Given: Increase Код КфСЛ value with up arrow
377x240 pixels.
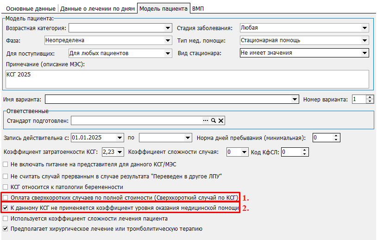Looking at the screenshot, I should pyautogui.click(x=304, y=150).
